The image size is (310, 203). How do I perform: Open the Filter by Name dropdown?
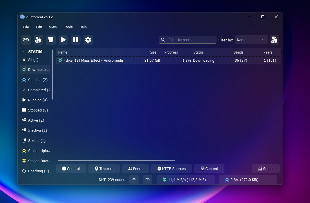coord(251,40)
